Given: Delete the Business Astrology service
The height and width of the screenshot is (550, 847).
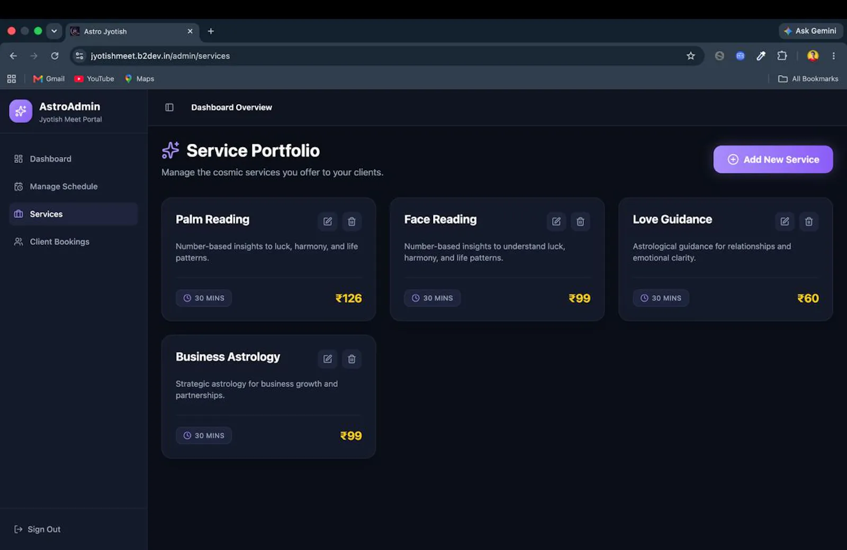Looking at the screenshot, I should (352, 359).
